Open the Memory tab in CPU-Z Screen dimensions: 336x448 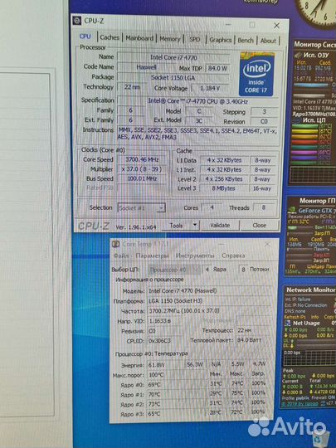170,39
